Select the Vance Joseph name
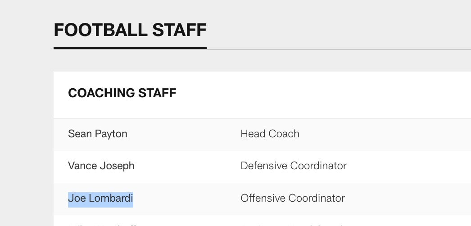 click(x=101, y=166)
